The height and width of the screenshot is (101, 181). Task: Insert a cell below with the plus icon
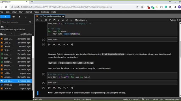(42, 20)
